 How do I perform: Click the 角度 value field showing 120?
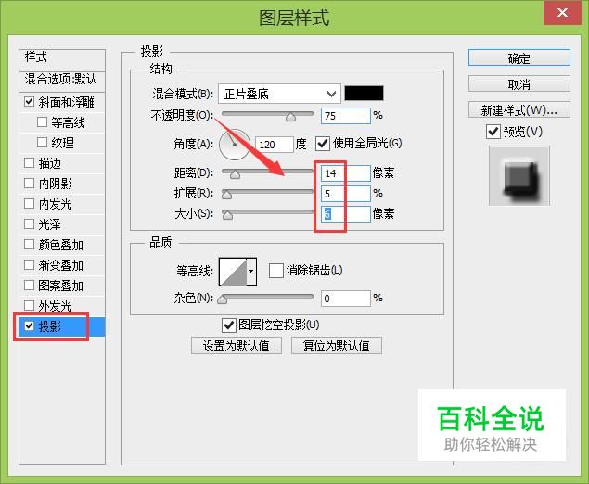pos(275,145)
